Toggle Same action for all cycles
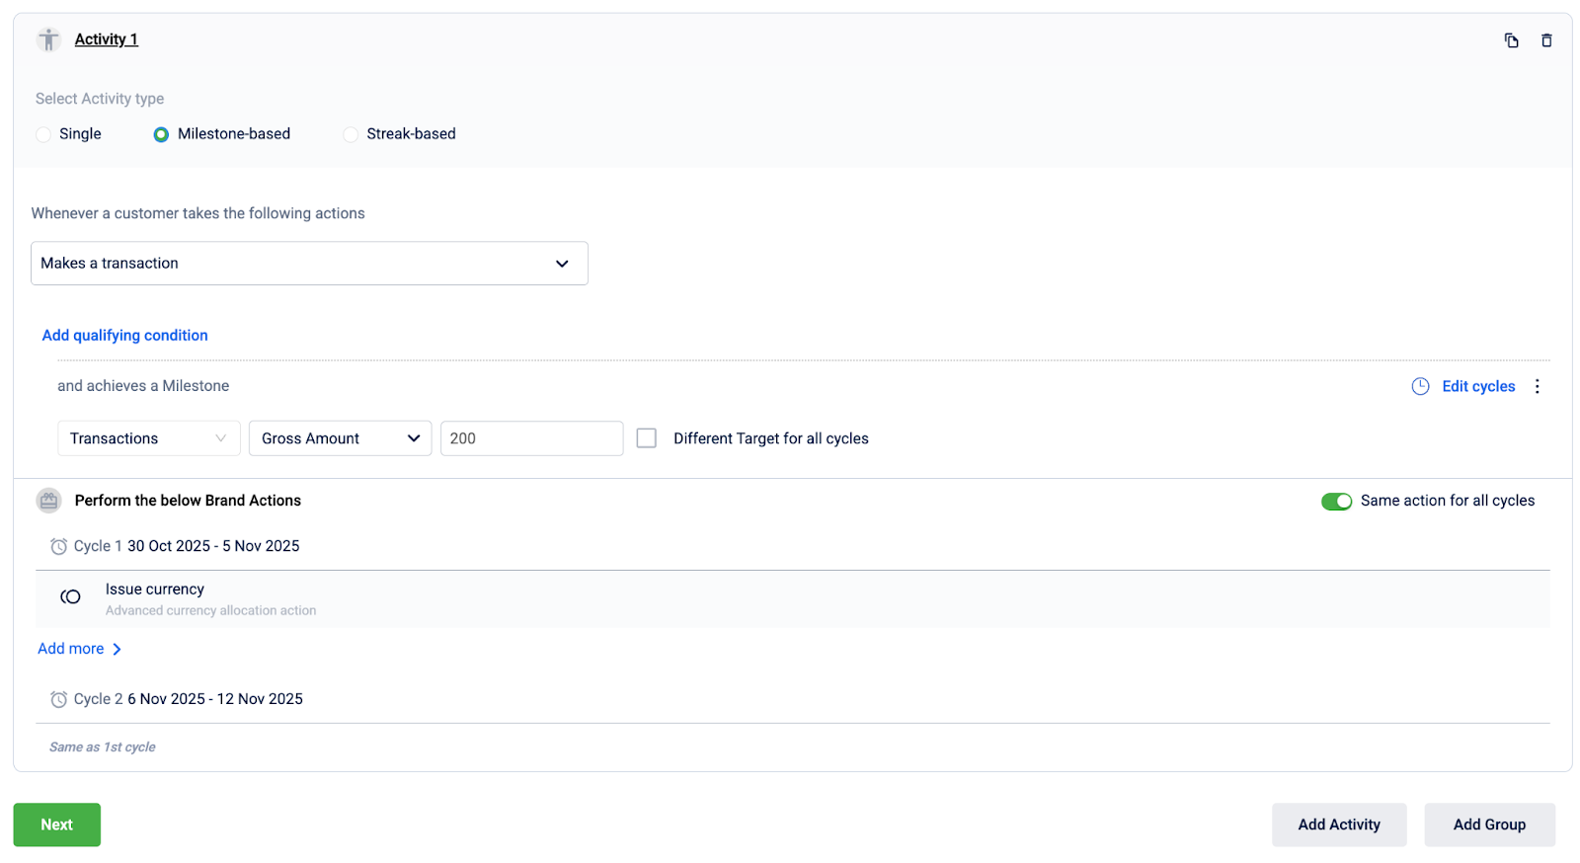The width and height of the screenshot is (1580, 863). [1336, 502]
